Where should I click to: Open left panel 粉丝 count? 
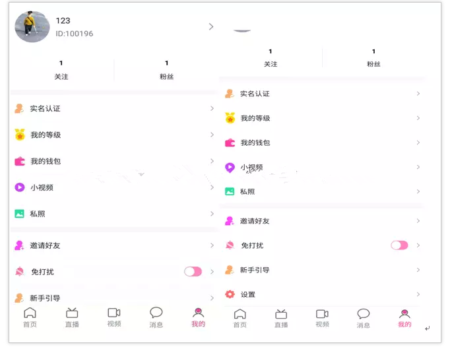tap(167, 71)
